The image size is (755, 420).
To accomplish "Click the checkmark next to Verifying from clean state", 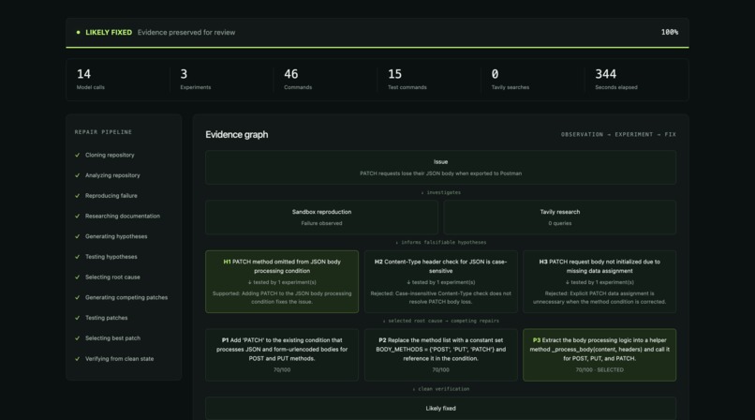I will [x=77, y=359].
